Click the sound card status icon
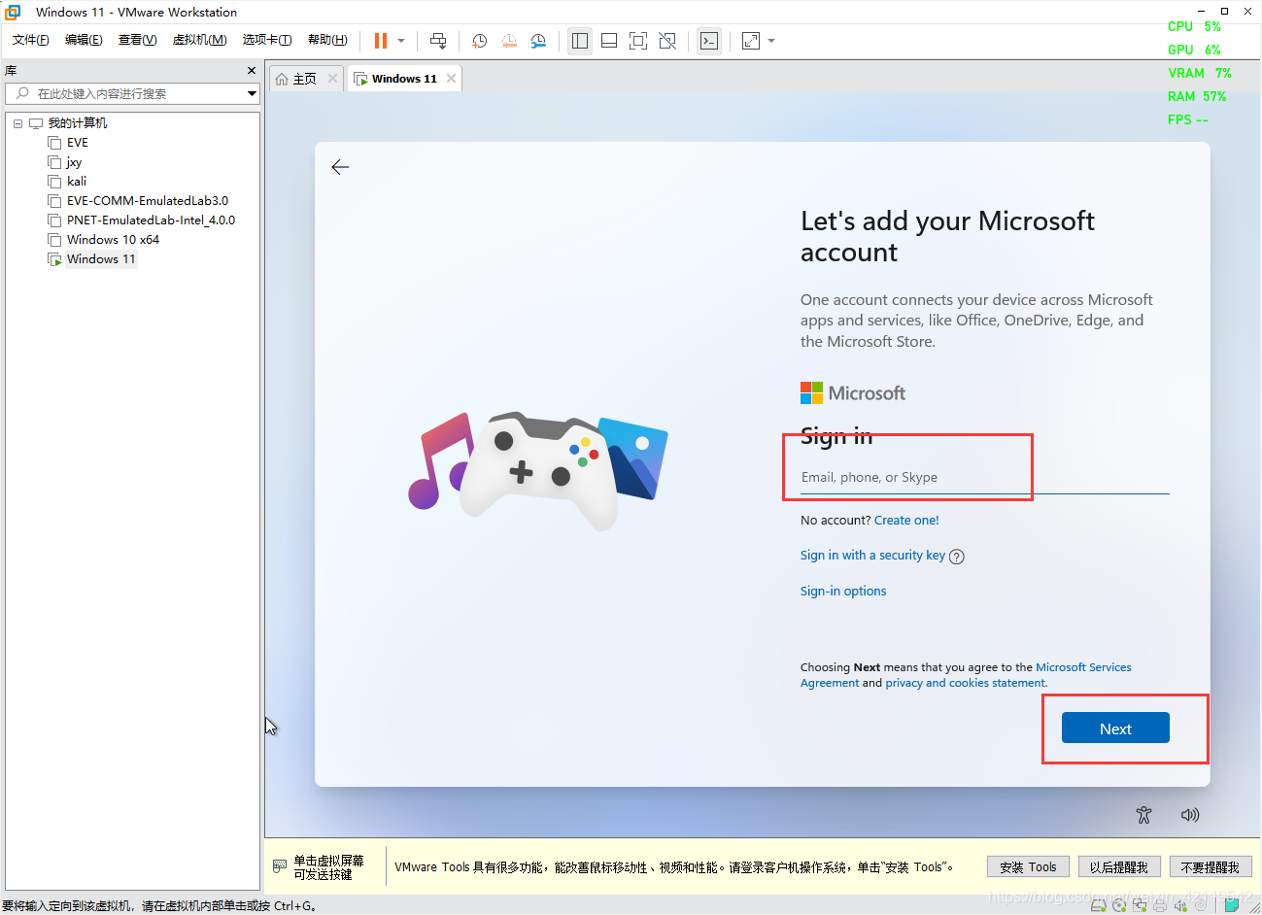 (x=1180, y=905)
